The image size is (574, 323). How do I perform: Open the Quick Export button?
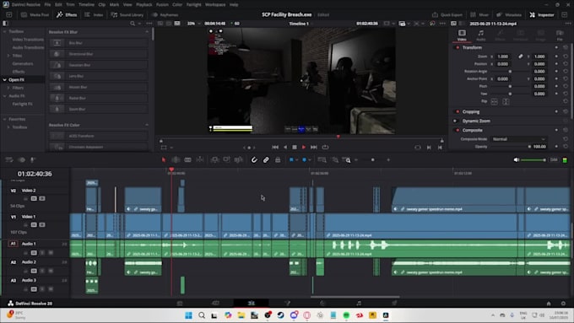click(x=447, y=14)
